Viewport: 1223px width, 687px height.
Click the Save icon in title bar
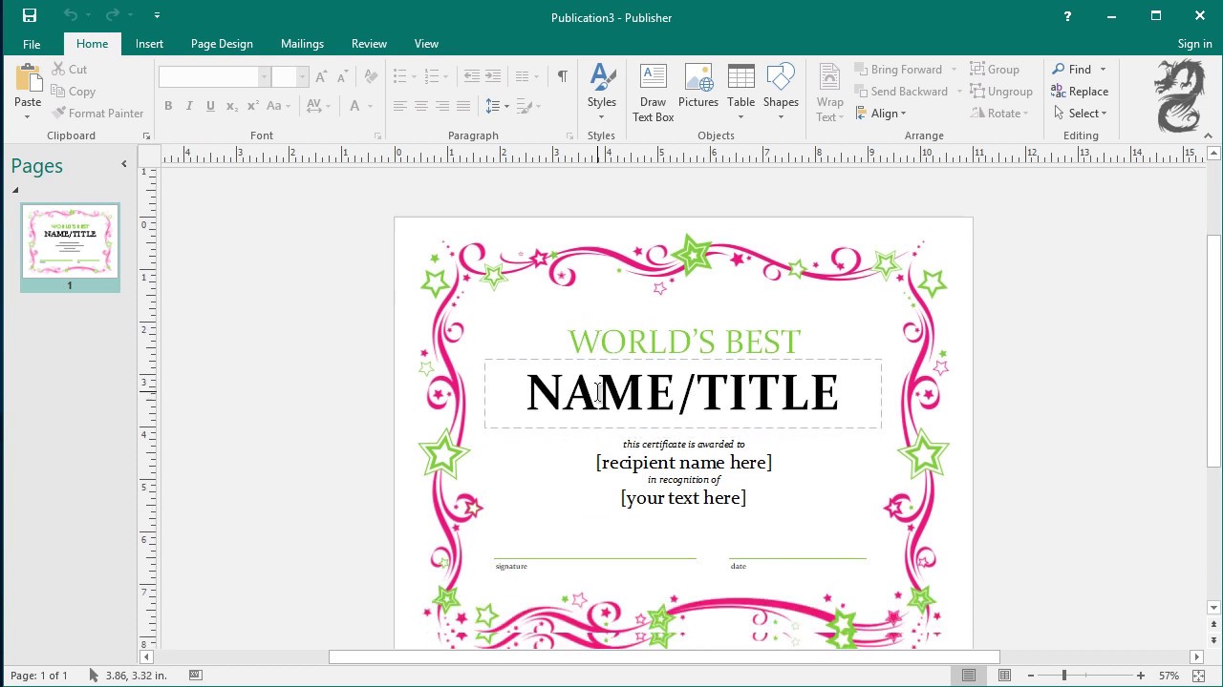coord(30,16)
